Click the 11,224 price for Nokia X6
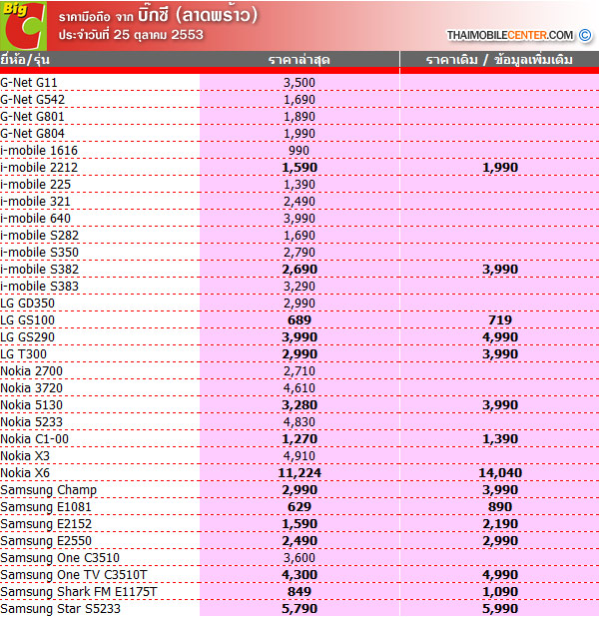599x617 pixels. pos(299,472)
